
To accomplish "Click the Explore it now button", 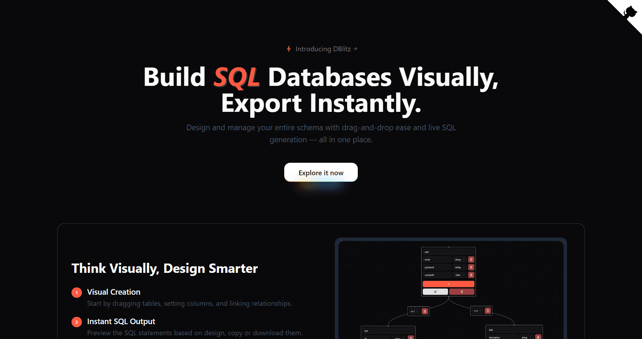I will pyautogui.click(x=321, y=172).
